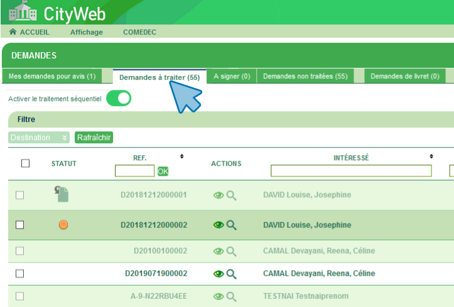Click the magnifier icon for A-9-N22RBU4EE

pos(231,296)
